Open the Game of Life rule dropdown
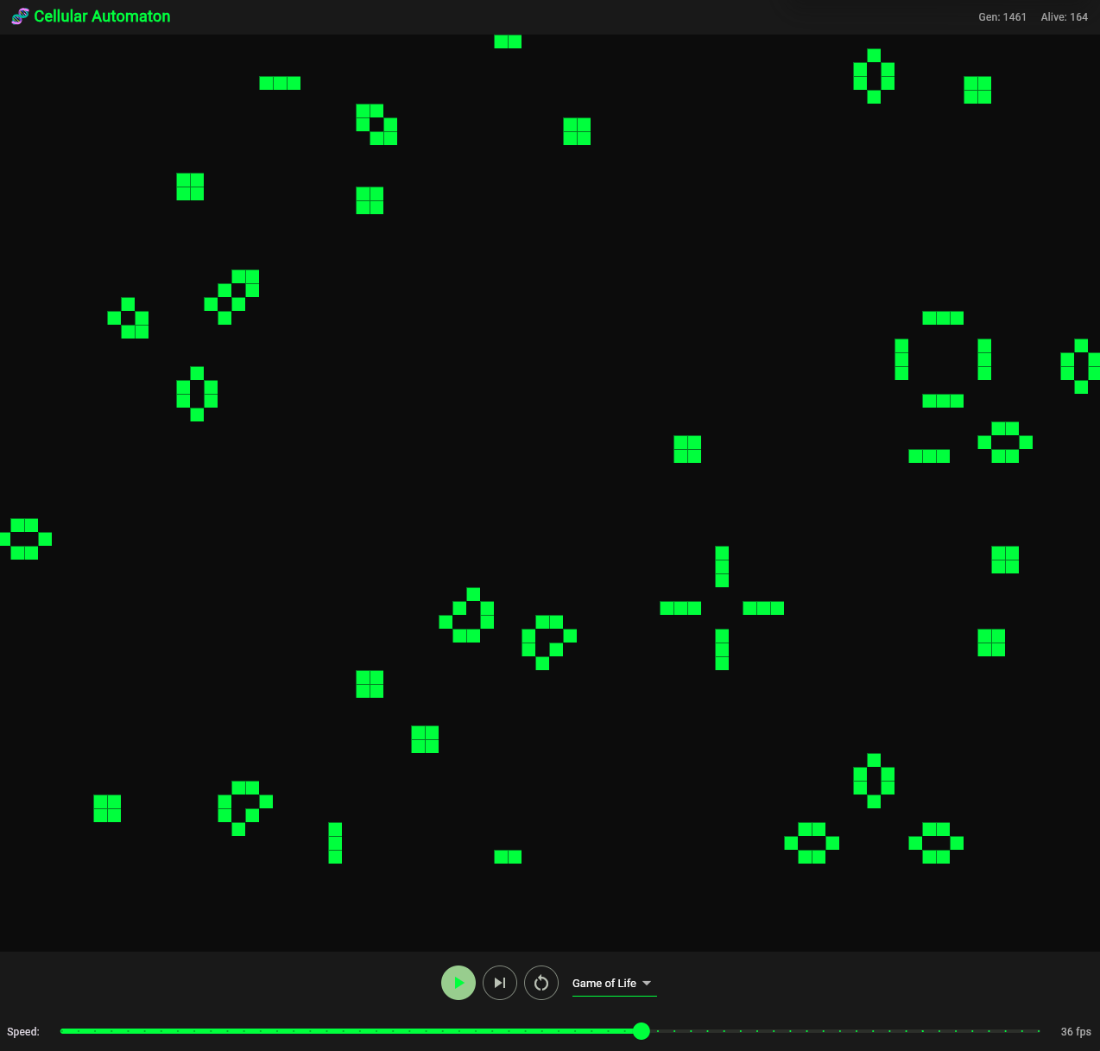The image size is (1100, 1051). tap(614, 983)
